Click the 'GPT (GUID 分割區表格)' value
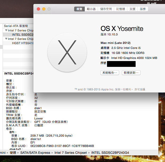Image resolution: width=165 pixels, height=162 pixels. point(51,122)
